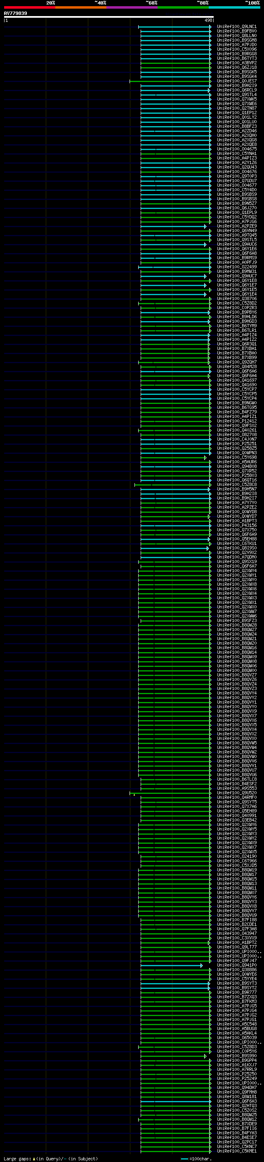The width and height of the screenshot is (264, 1162).
Task: Select hit label UniRef100_P25803
Action: (236, 475)
